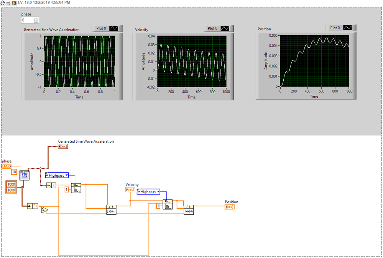Click the 'phase' label on block diagram
The image size is (383, 258).
point(7,161)
